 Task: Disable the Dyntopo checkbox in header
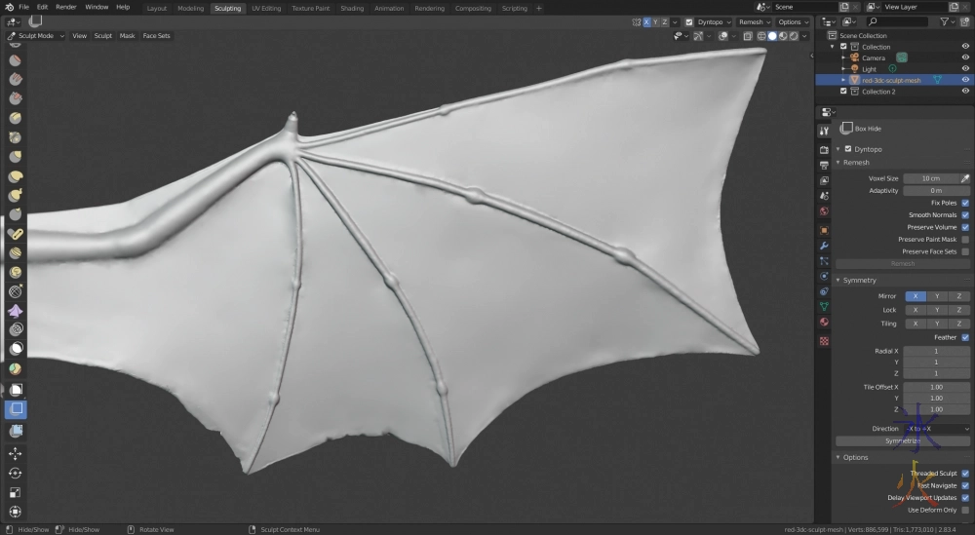coord(689,21)
